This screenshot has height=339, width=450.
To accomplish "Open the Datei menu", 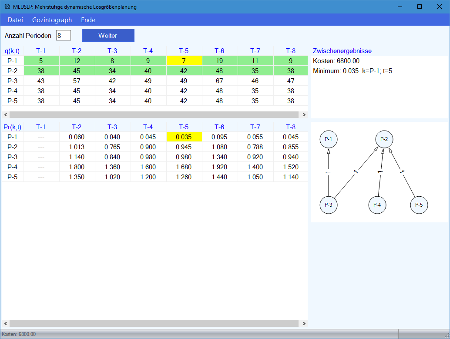I will click(x=15, y=20).
